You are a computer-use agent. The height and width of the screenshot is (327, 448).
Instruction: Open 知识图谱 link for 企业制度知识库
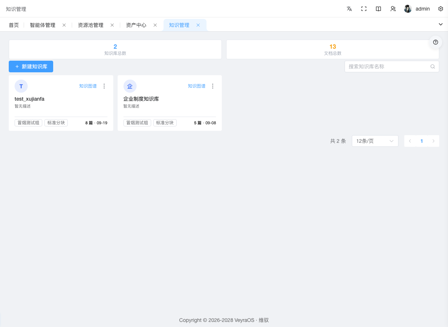click(x=197, y=86)
